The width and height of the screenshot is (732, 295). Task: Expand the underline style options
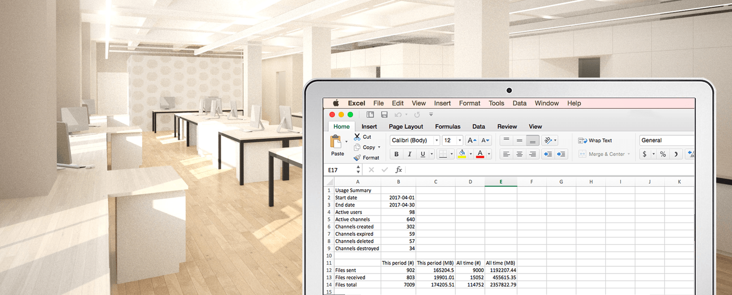(432, 154)
